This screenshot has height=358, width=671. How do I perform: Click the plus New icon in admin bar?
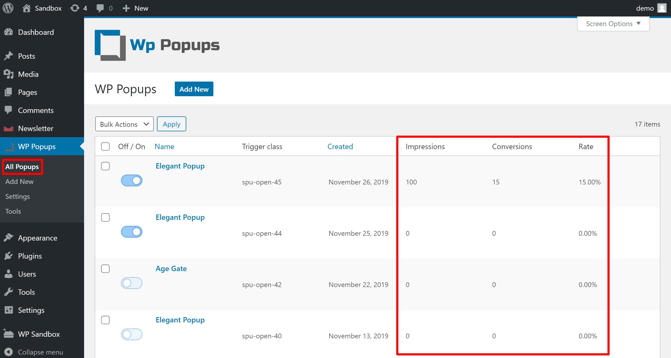pyautogui.click(x=126, y=8)
